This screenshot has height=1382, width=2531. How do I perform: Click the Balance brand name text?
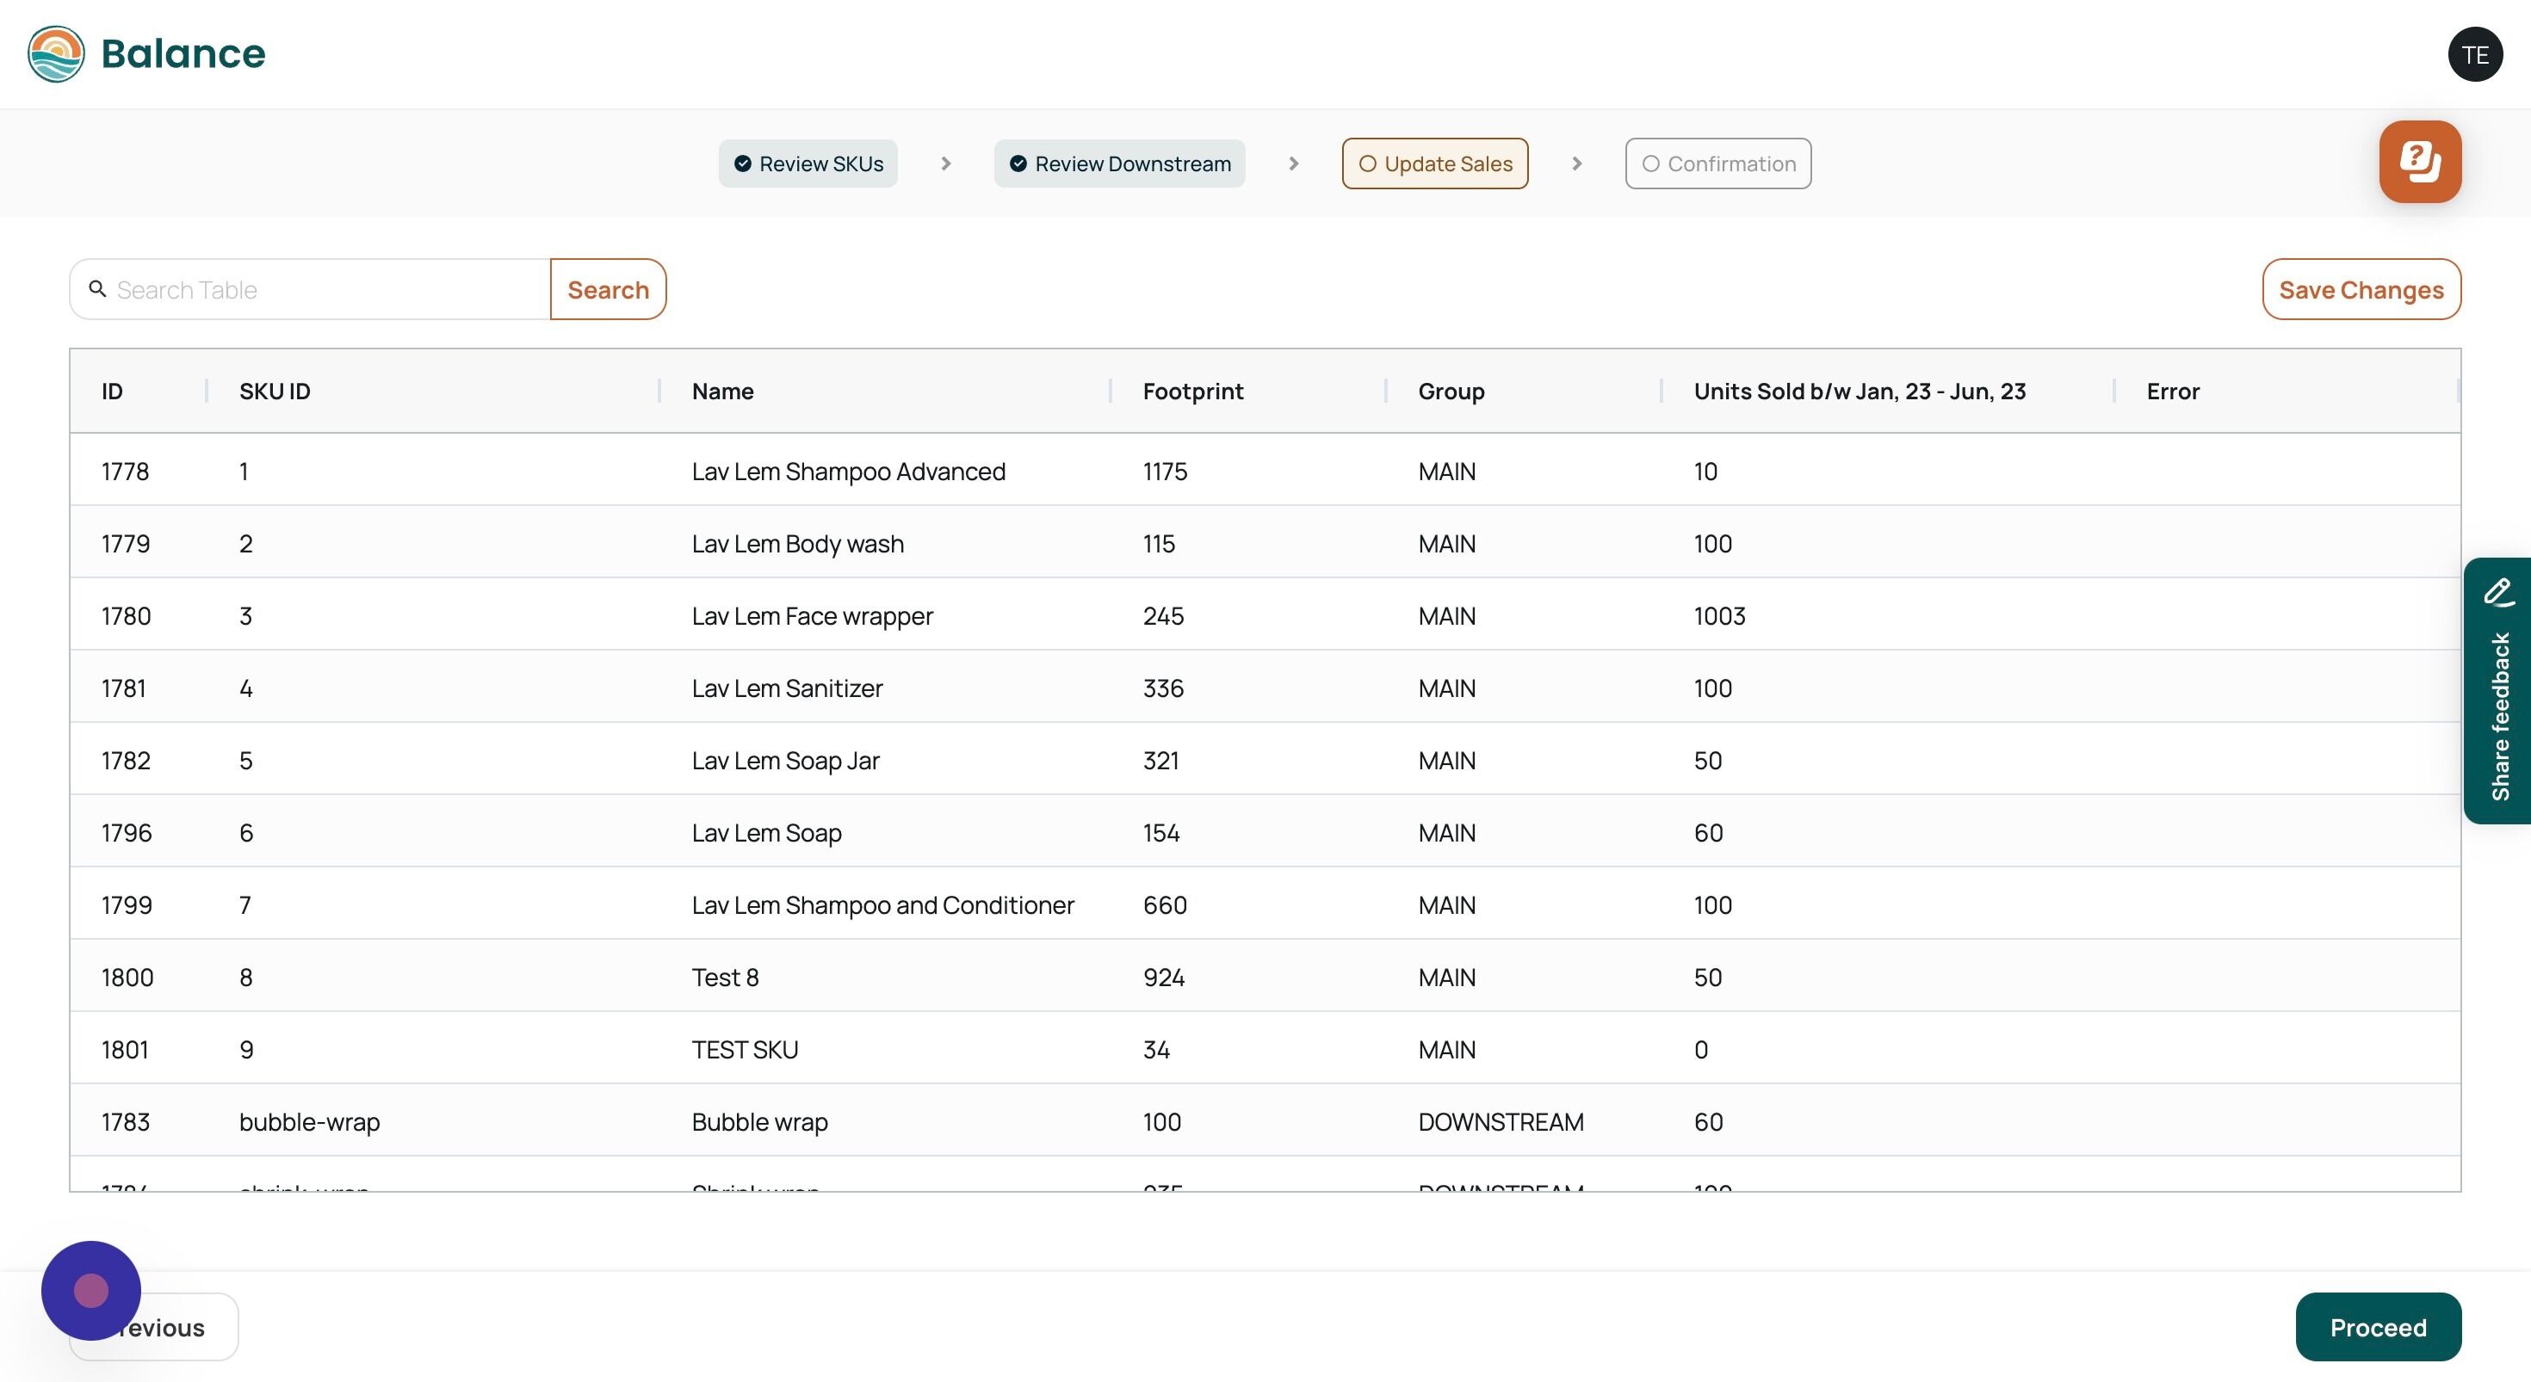(x=183, y=54)
